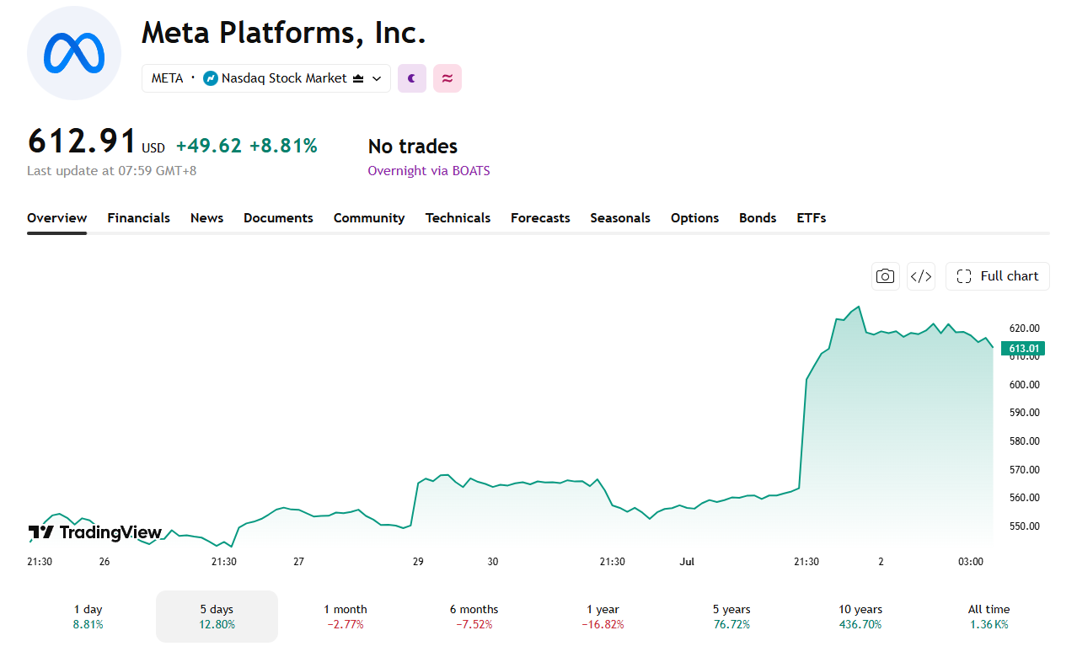Click the 620.00 price axis label
The height and width of the screenshot is (657, 1077).
[1024, 328]
